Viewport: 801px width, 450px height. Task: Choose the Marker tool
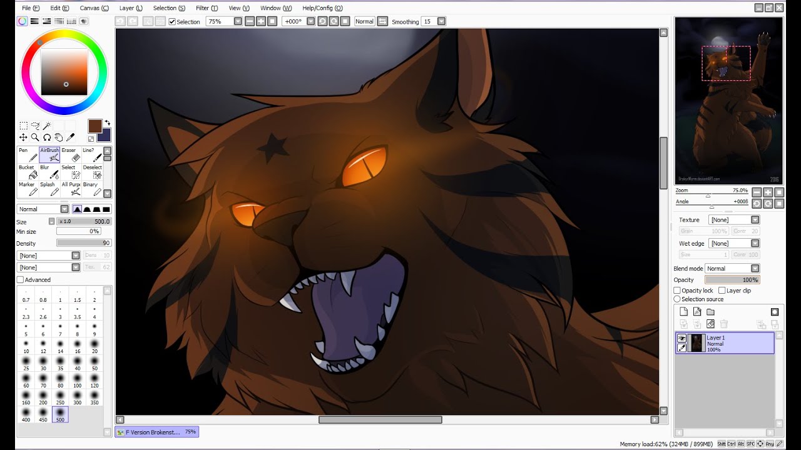click(x=28, y=189)
